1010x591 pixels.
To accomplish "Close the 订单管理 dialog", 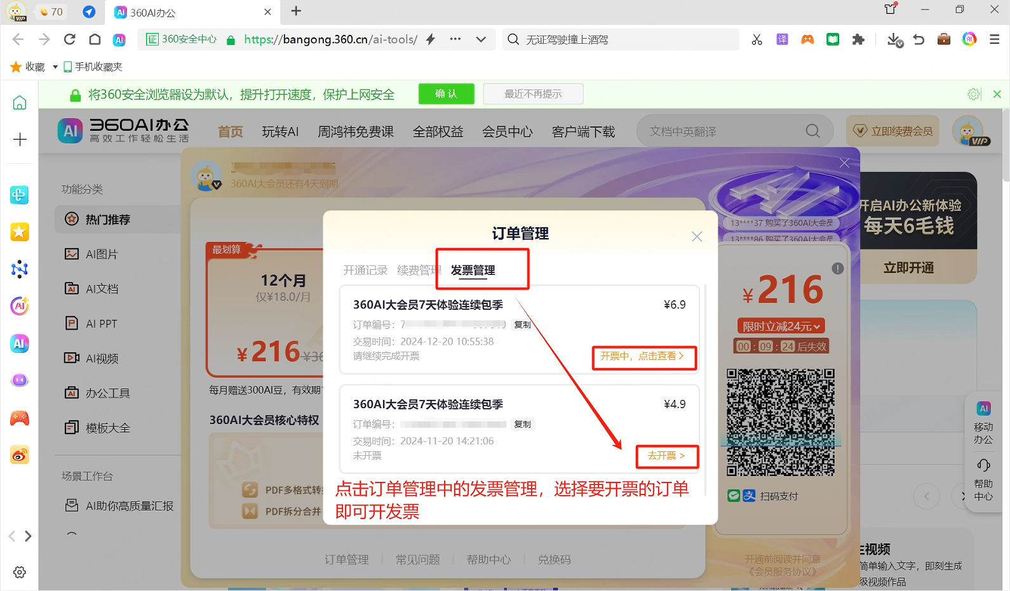I will (x=697, y=236).
